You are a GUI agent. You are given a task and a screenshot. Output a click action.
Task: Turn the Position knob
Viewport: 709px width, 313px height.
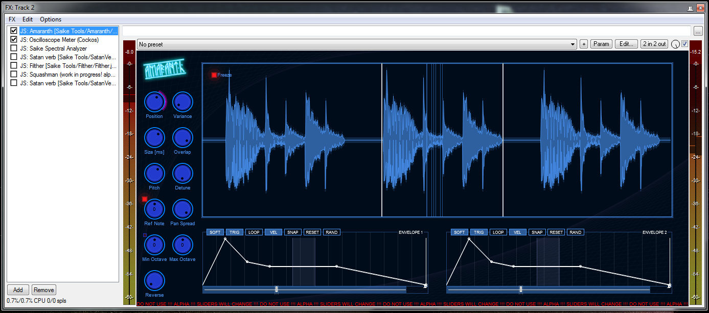pos(154,102)
